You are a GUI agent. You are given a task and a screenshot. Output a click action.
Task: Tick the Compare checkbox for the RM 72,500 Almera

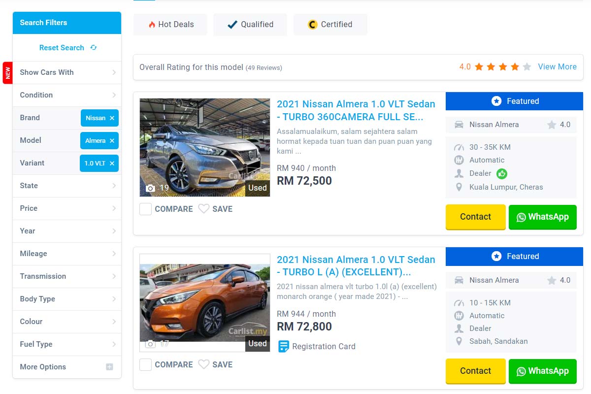pos(145,209)
